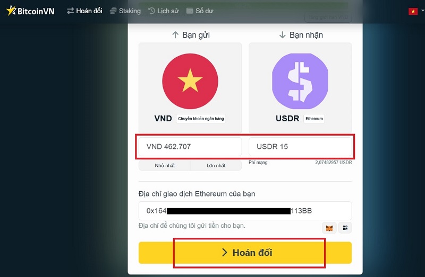Click the USDR 15 amount field
Image resolution: width=425 pixels, height=277 pixels.
click(300, 147)
